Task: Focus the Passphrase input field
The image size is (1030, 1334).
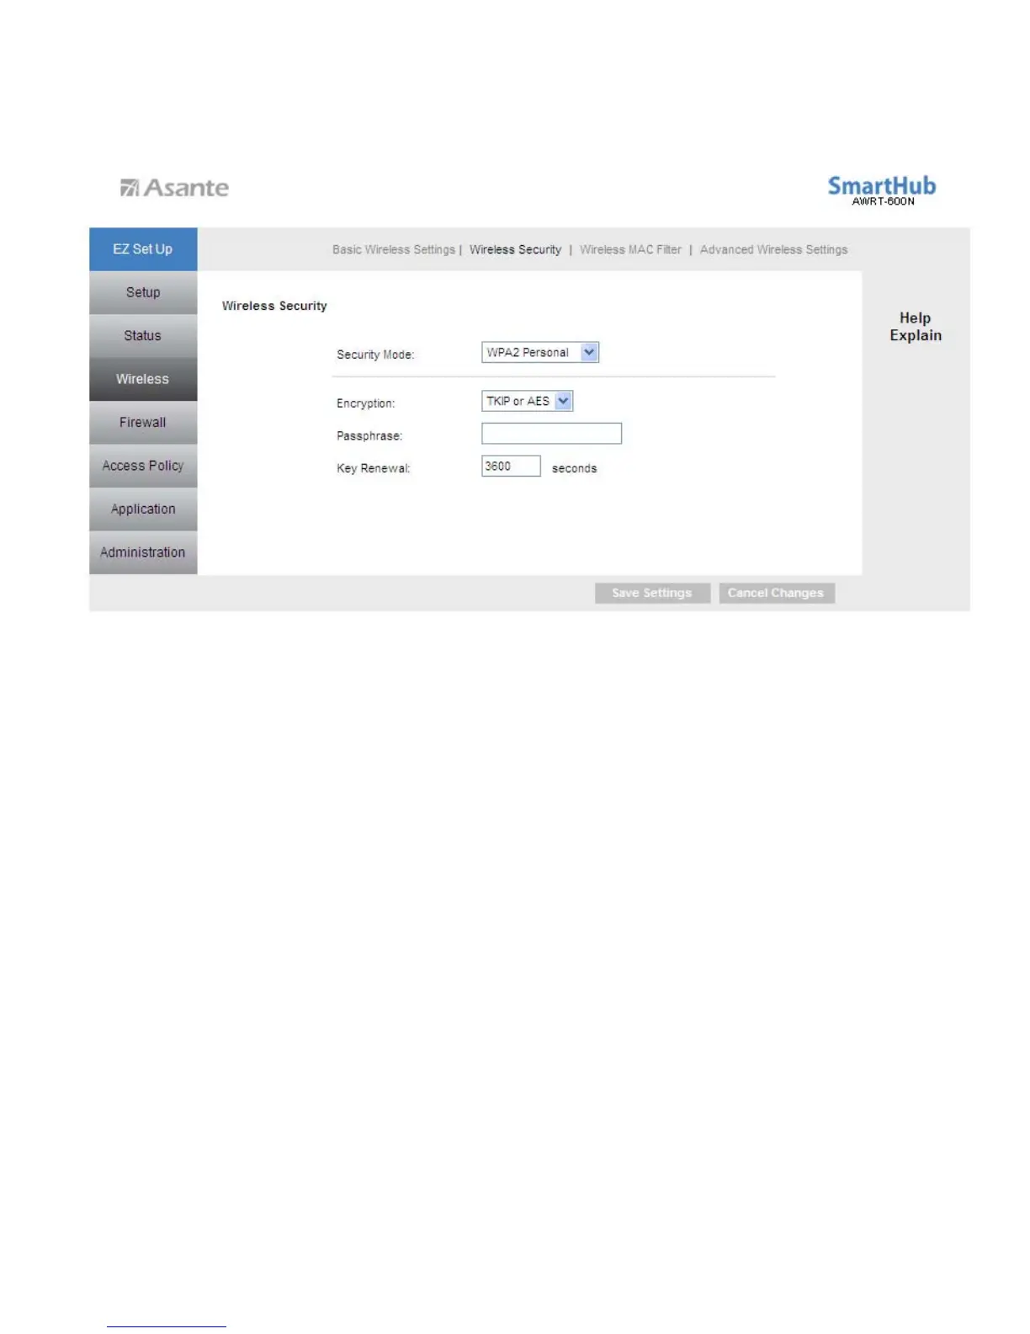Action: (x=552, y=434)
